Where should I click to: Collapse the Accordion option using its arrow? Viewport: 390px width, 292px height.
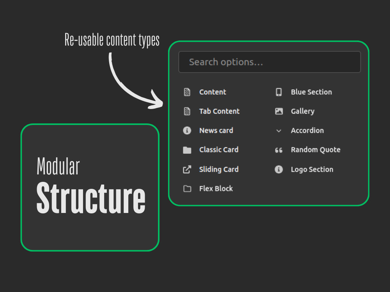[x=278, y=131]
